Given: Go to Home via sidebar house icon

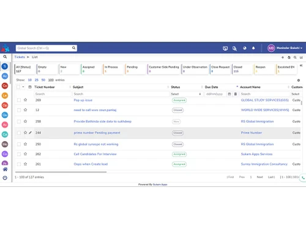Looking at the screenshot, I should [x=5, y=169].
